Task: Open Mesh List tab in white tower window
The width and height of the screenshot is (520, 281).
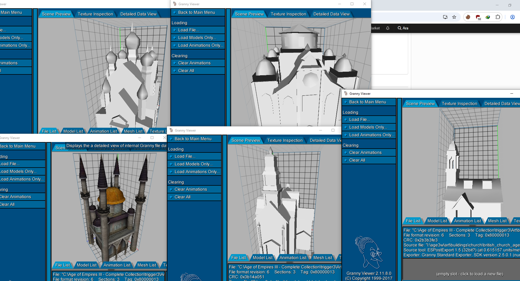Action: (x=323, y=258)
